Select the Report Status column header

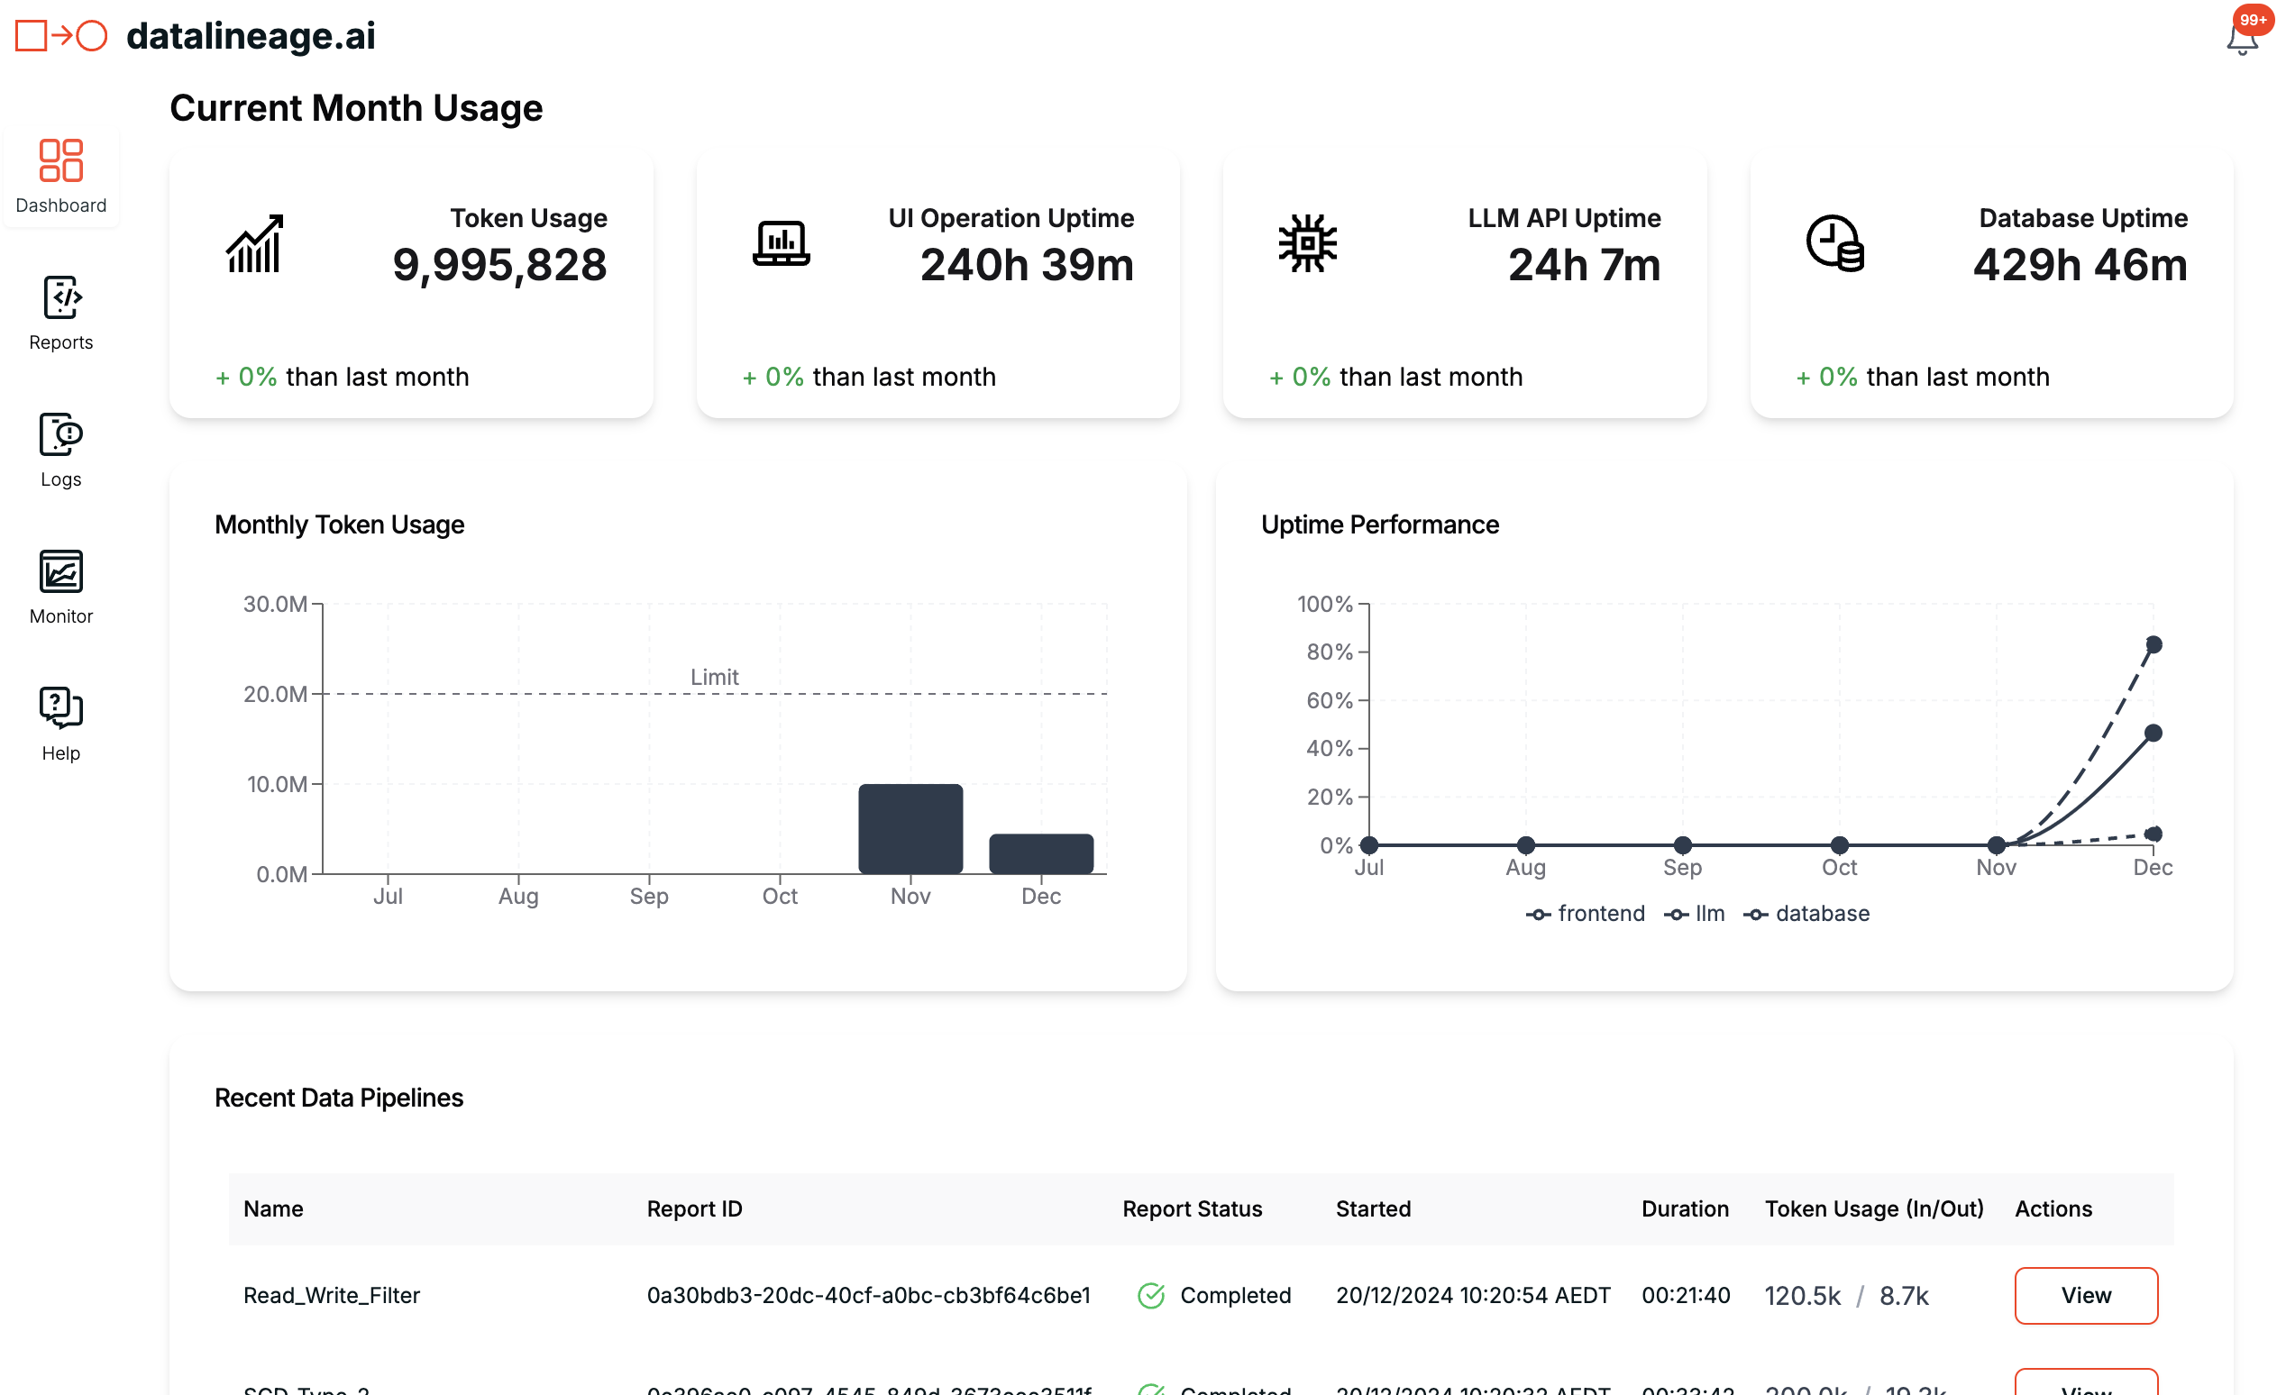pyautogui.click(x=1192, y=1208)
